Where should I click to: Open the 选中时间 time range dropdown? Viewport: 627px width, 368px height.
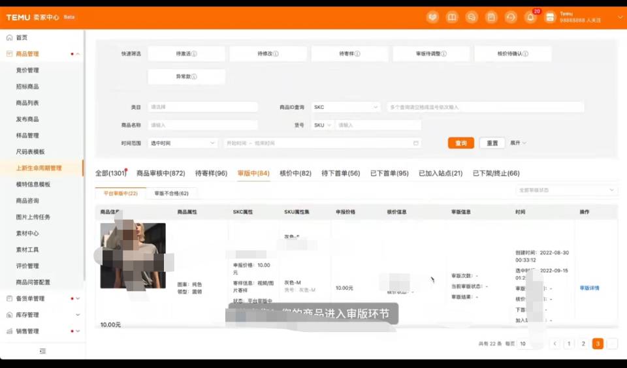click(x=183, y=143)
